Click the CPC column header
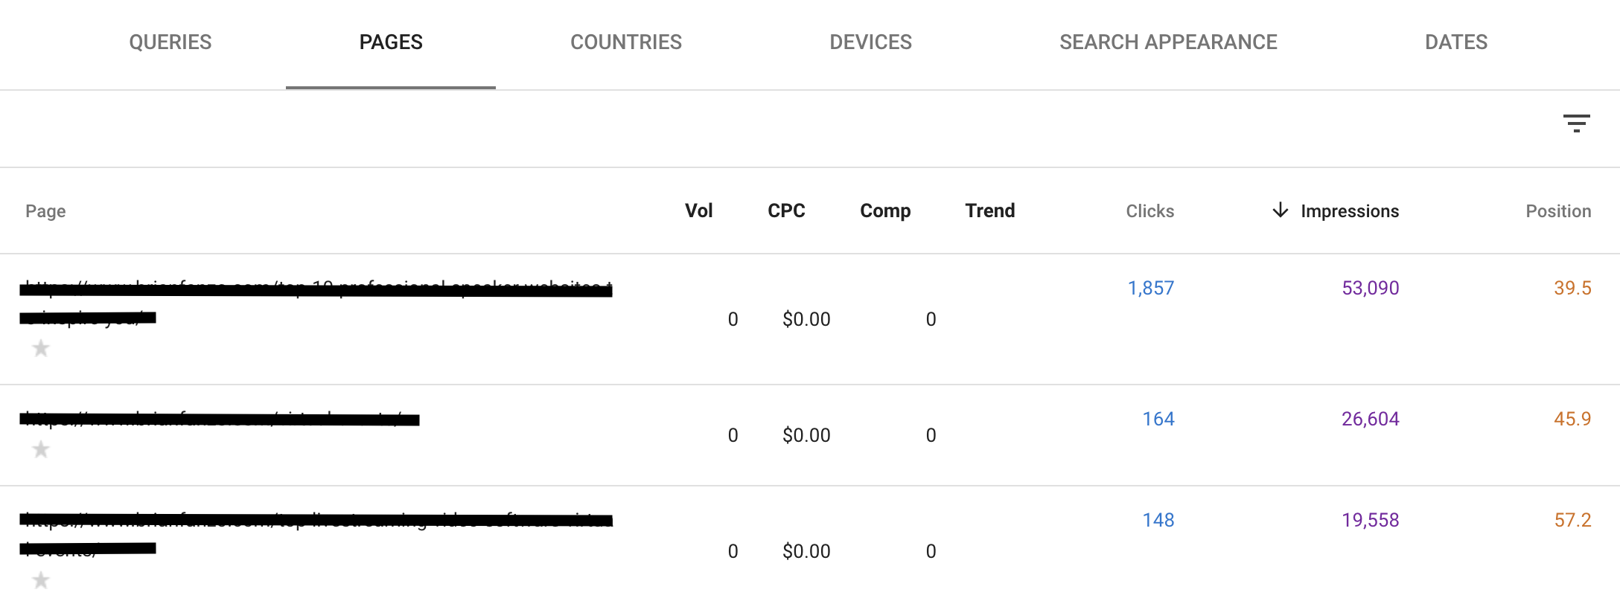Image resolution: width=1620 pixels, height=601 pixels. [x=786, y=210]
